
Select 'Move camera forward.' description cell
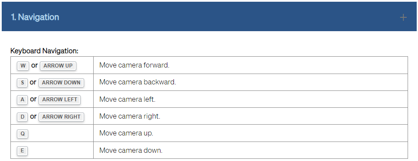click(x=251, y=65)
